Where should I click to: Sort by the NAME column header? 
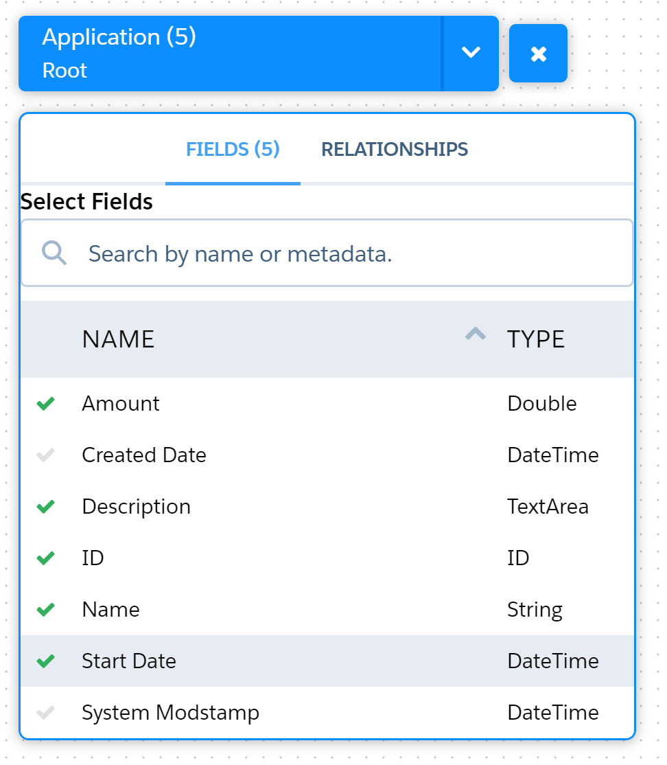click(x=119, y=339)
